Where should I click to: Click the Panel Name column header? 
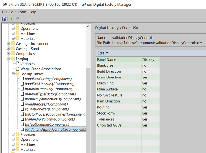point(119,60)
